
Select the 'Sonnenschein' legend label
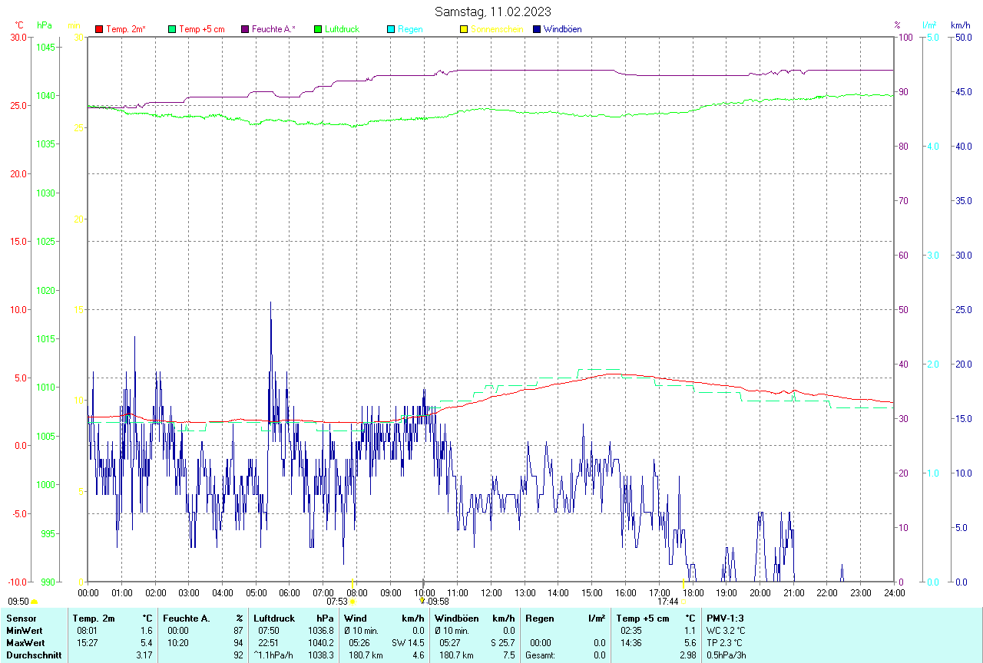497,29
